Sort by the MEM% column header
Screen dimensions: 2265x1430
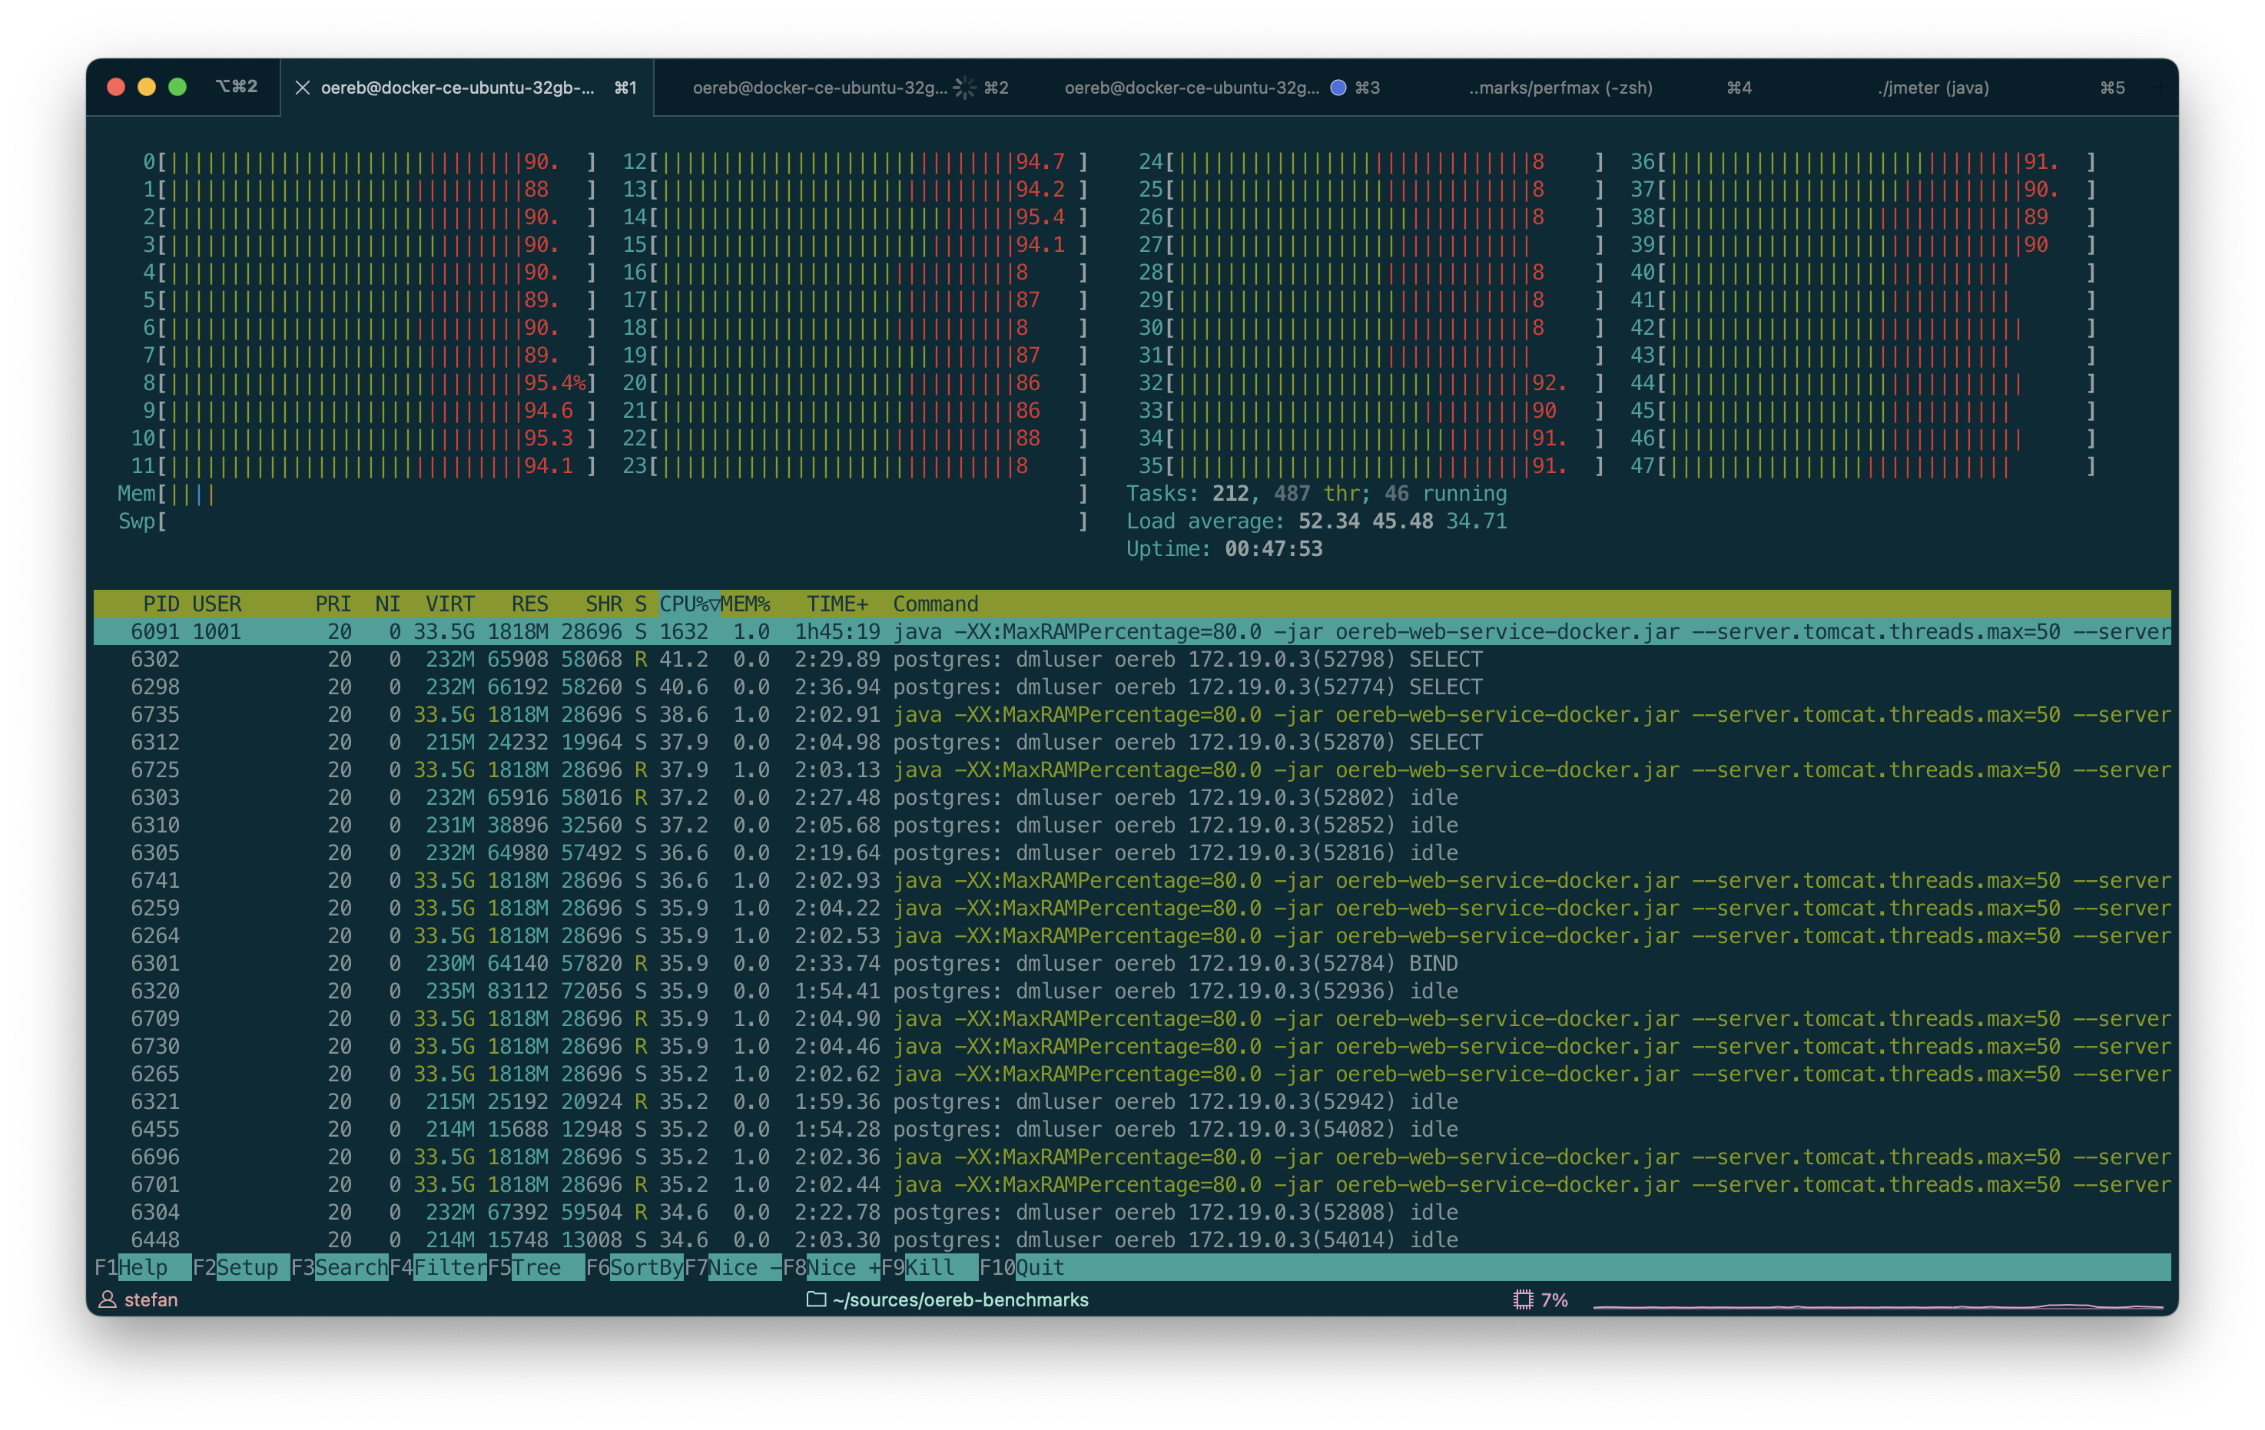tap(745, 604)
